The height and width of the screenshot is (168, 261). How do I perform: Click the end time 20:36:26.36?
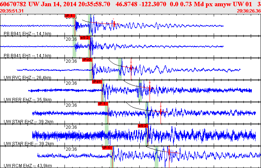click(249, 11)
